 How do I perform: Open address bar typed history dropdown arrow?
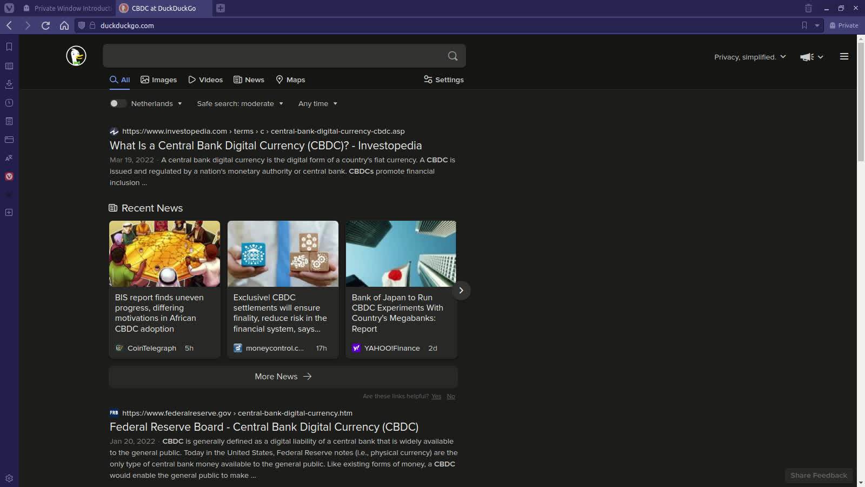point(817,25)
